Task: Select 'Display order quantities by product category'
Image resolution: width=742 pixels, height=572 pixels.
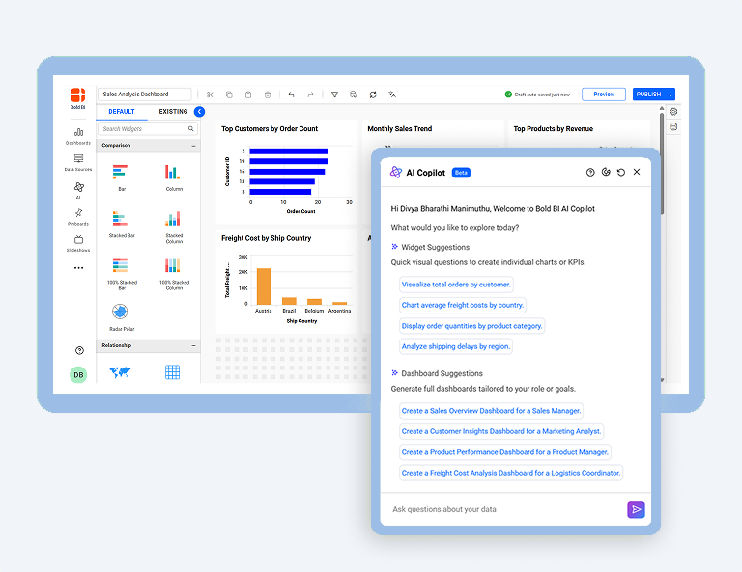Action: coord(471,326)
